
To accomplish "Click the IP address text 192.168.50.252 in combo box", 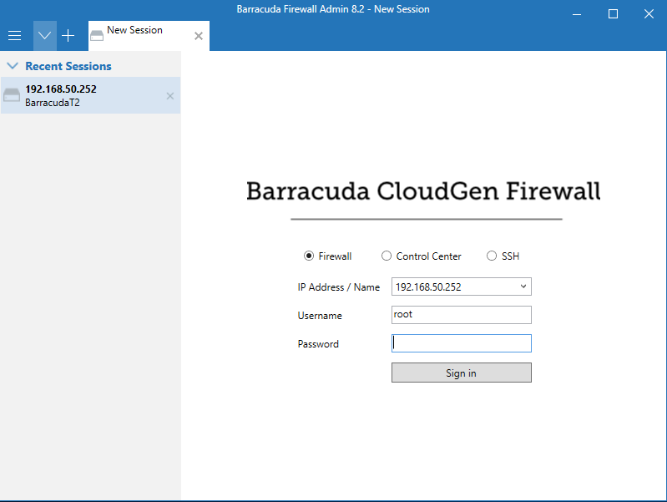I will 428,287.
